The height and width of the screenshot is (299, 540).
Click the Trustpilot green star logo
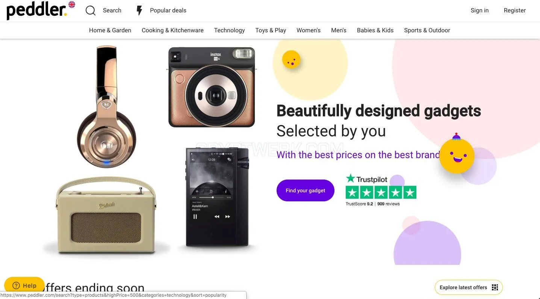point(351,178)
